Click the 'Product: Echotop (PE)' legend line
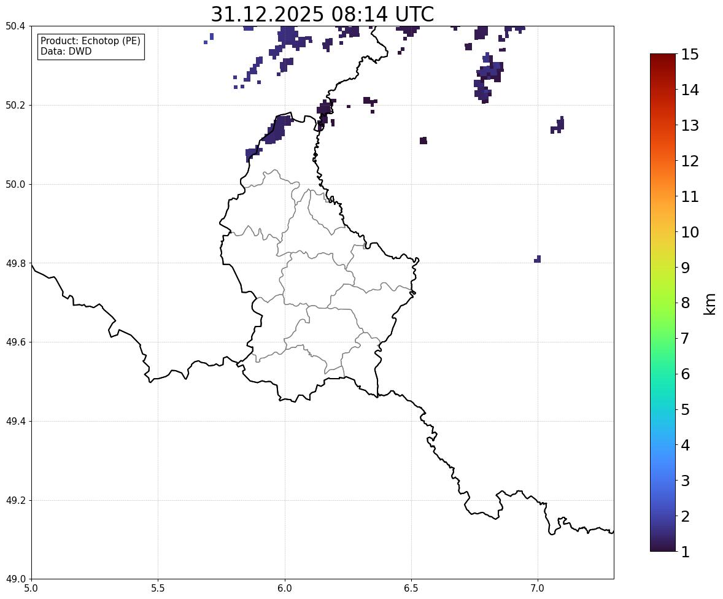This screenshot has width=723, height=599. (90, 41)
